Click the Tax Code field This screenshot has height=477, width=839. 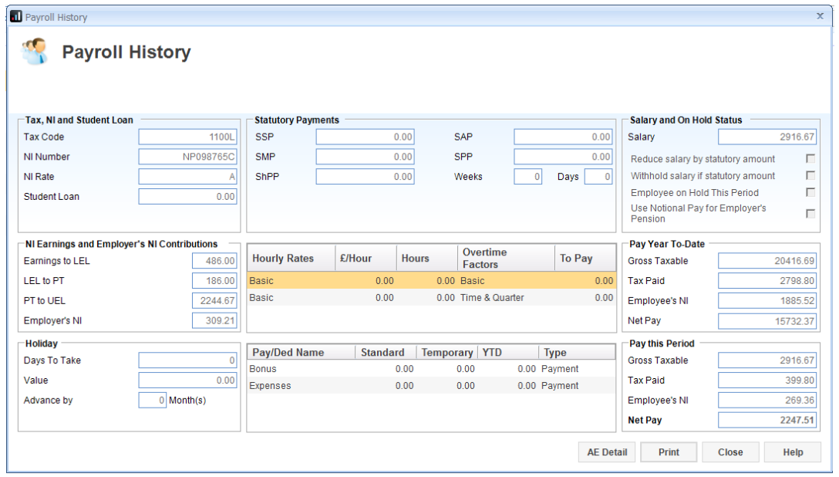coord(188,137)
